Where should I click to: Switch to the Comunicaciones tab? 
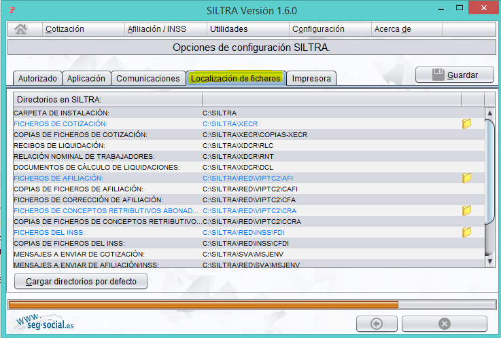[148, 79]
